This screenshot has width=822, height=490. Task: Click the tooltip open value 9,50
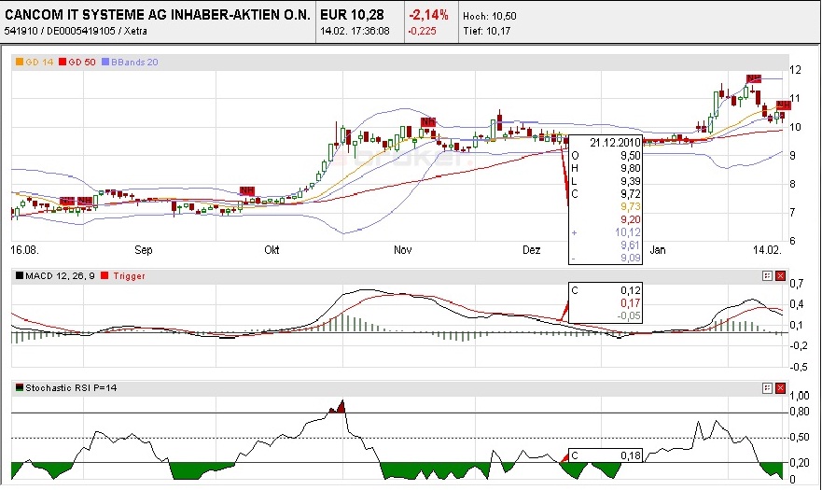click(630, 156)
